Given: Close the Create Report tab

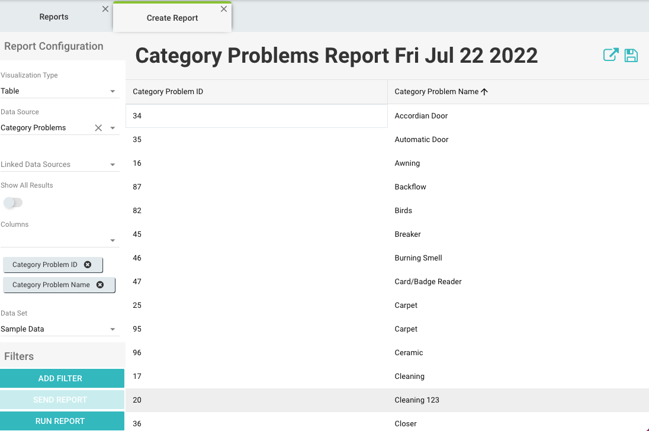Looking at the screenshot, I should click(x=224, y=9).
